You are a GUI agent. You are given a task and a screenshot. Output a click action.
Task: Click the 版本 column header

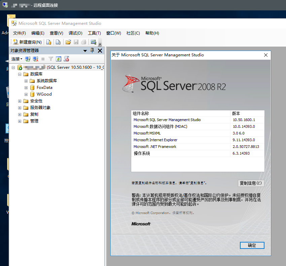click(247, 113)
